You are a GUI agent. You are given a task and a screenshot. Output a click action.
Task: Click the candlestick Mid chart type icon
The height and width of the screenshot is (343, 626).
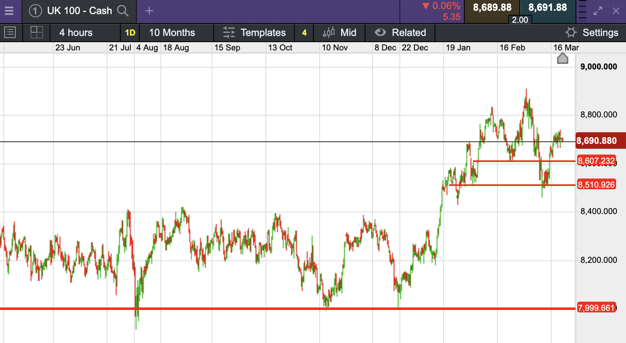click(x=329, y=32)
